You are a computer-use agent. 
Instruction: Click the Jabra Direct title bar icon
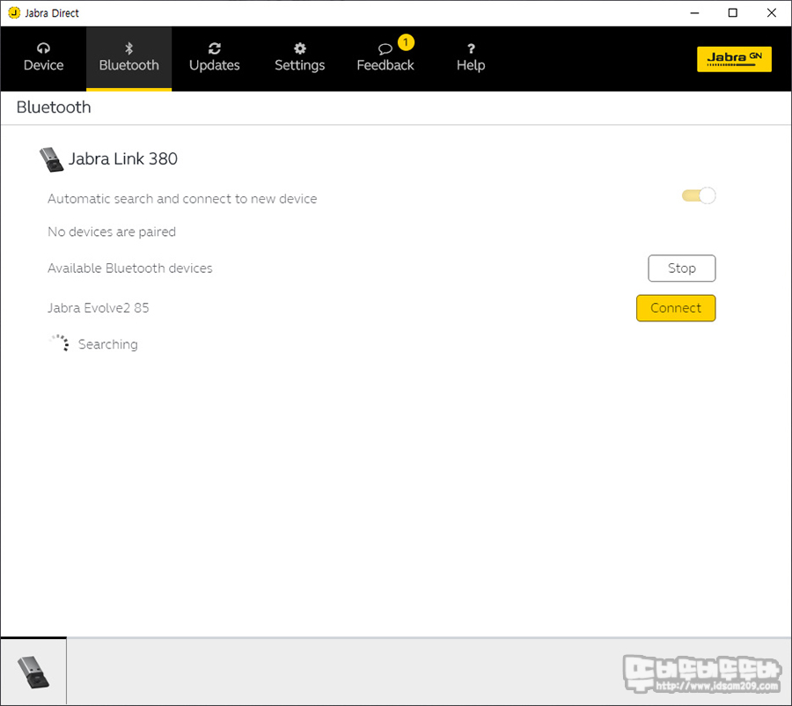click(14, 12)
